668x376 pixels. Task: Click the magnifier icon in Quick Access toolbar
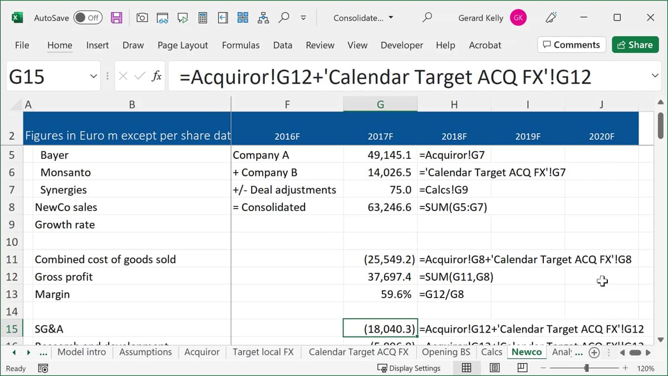tap(284, 17)
